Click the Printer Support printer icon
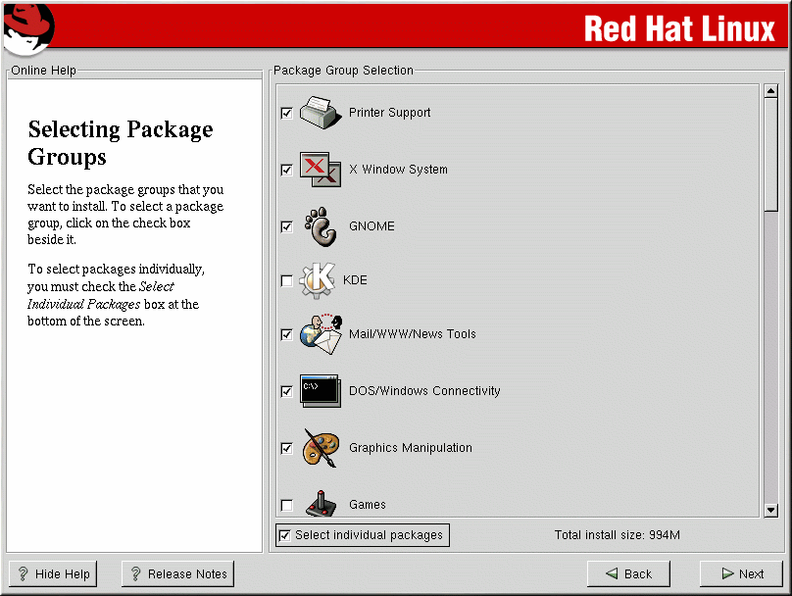The width and height of the screenshot is (792, 596). click(x=320, y=113)
